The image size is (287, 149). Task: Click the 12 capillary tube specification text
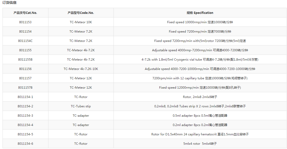200,78
